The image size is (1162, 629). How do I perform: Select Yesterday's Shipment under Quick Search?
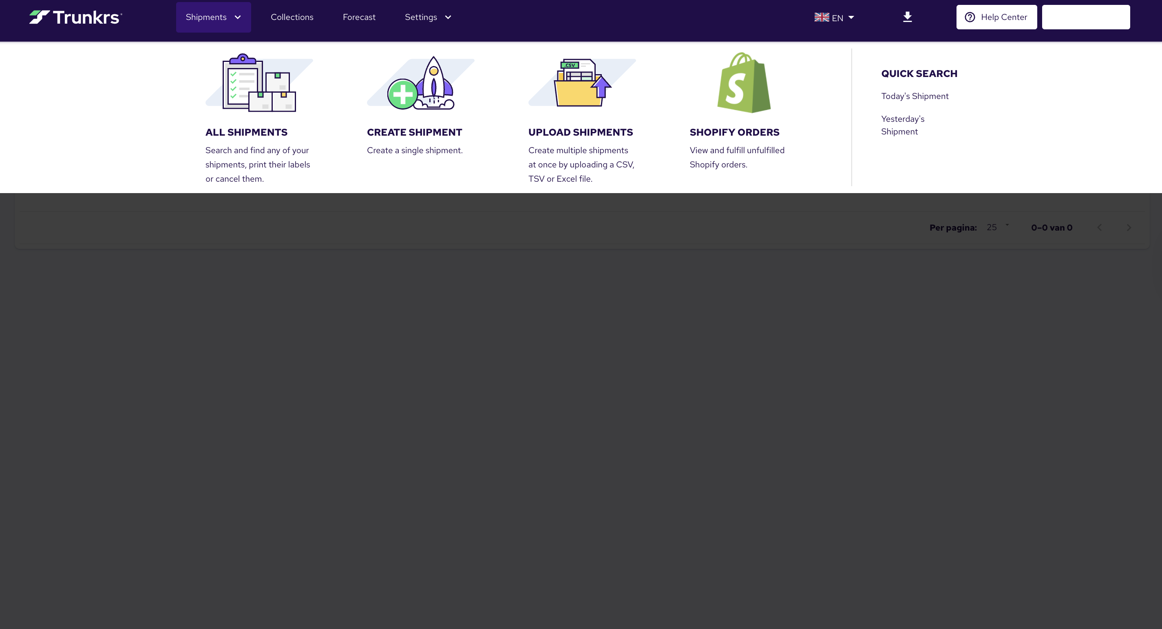pyautogui.click(x=903, y=125)
